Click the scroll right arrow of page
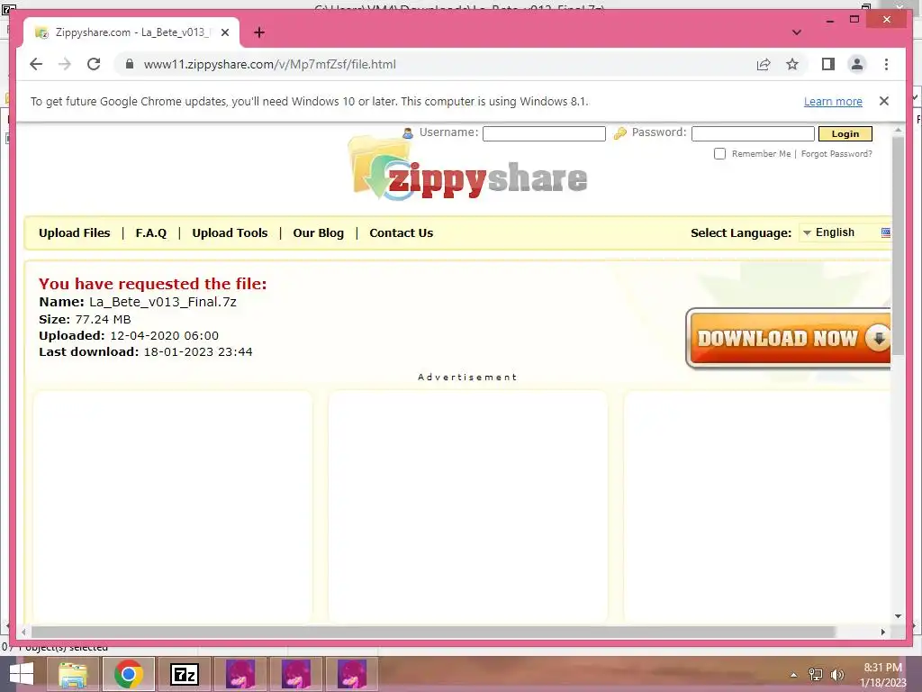 pos(882,632)
